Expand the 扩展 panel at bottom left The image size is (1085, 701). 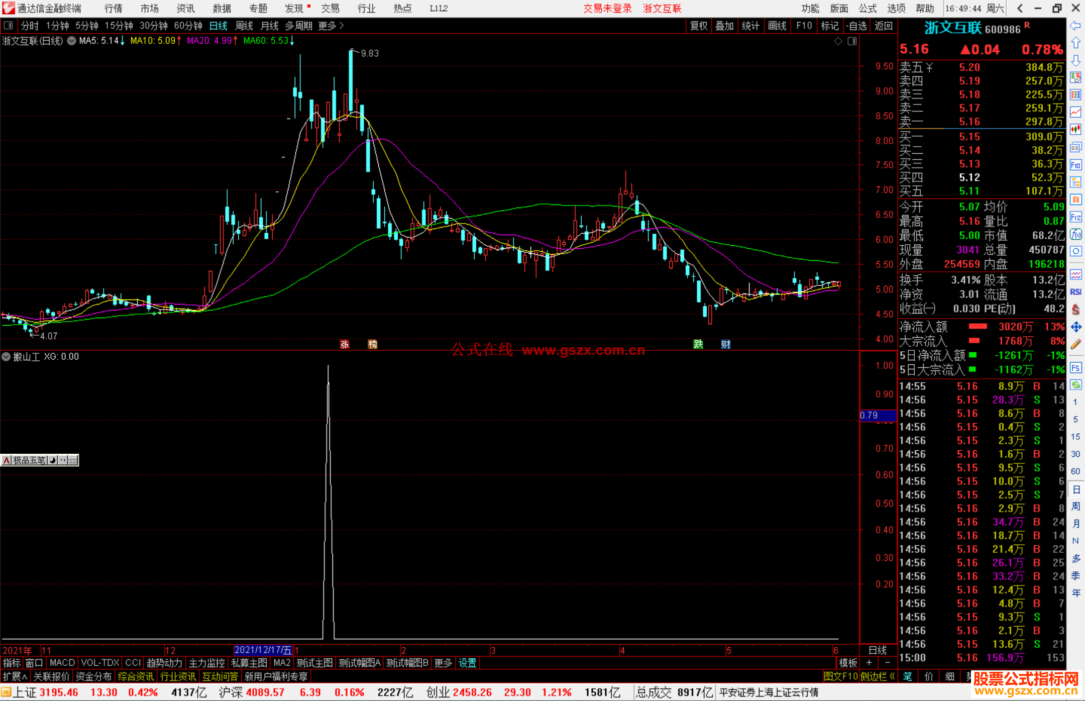point(15,676)
